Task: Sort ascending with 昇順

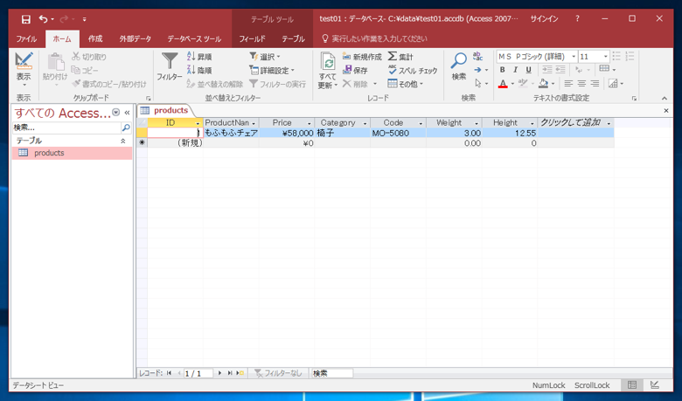Action: (x=199, y=57)
